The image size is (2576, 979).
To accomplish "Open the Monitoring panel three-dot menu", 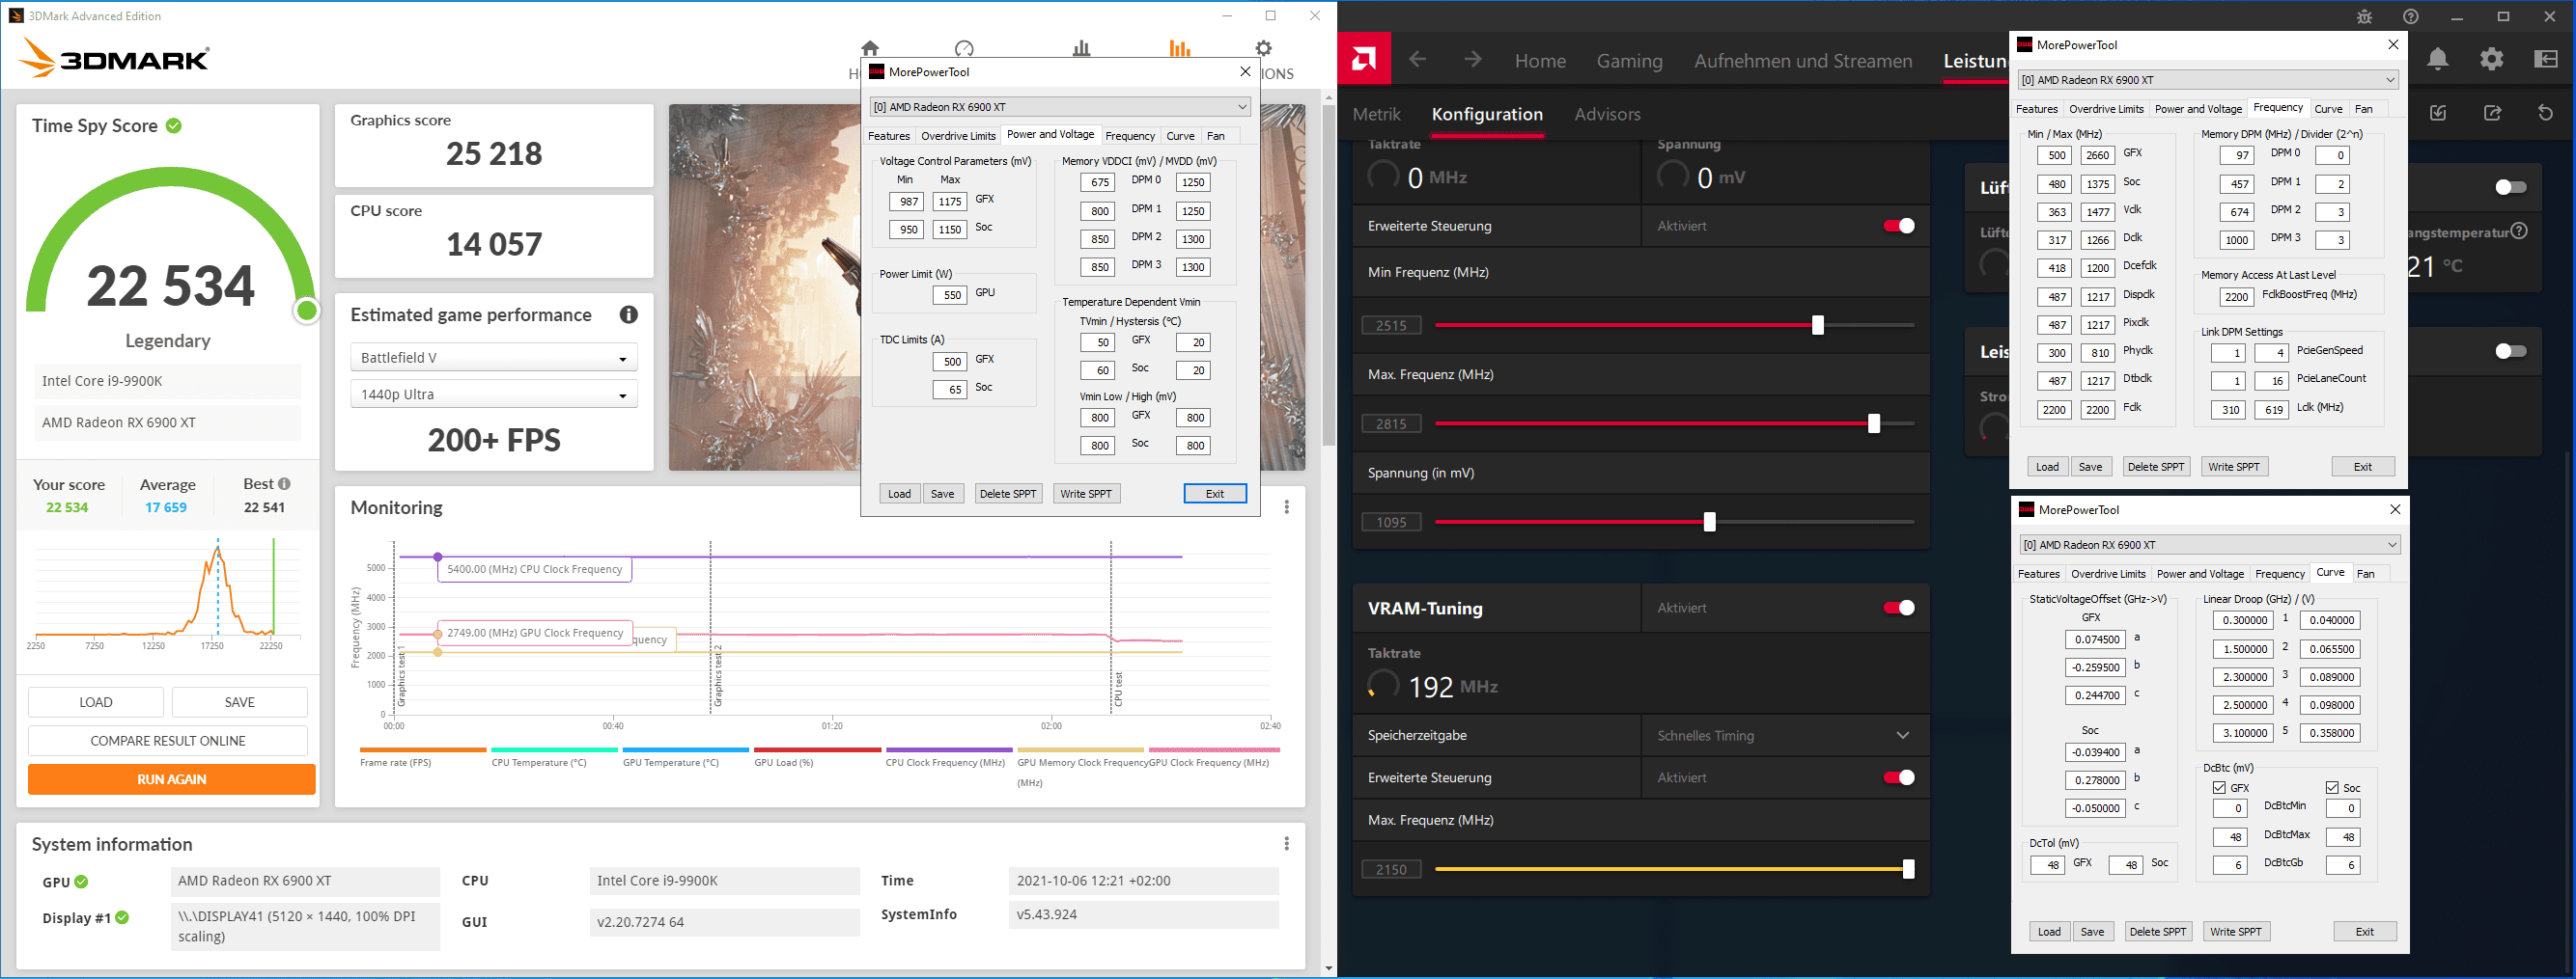I will pos(1286,507).
